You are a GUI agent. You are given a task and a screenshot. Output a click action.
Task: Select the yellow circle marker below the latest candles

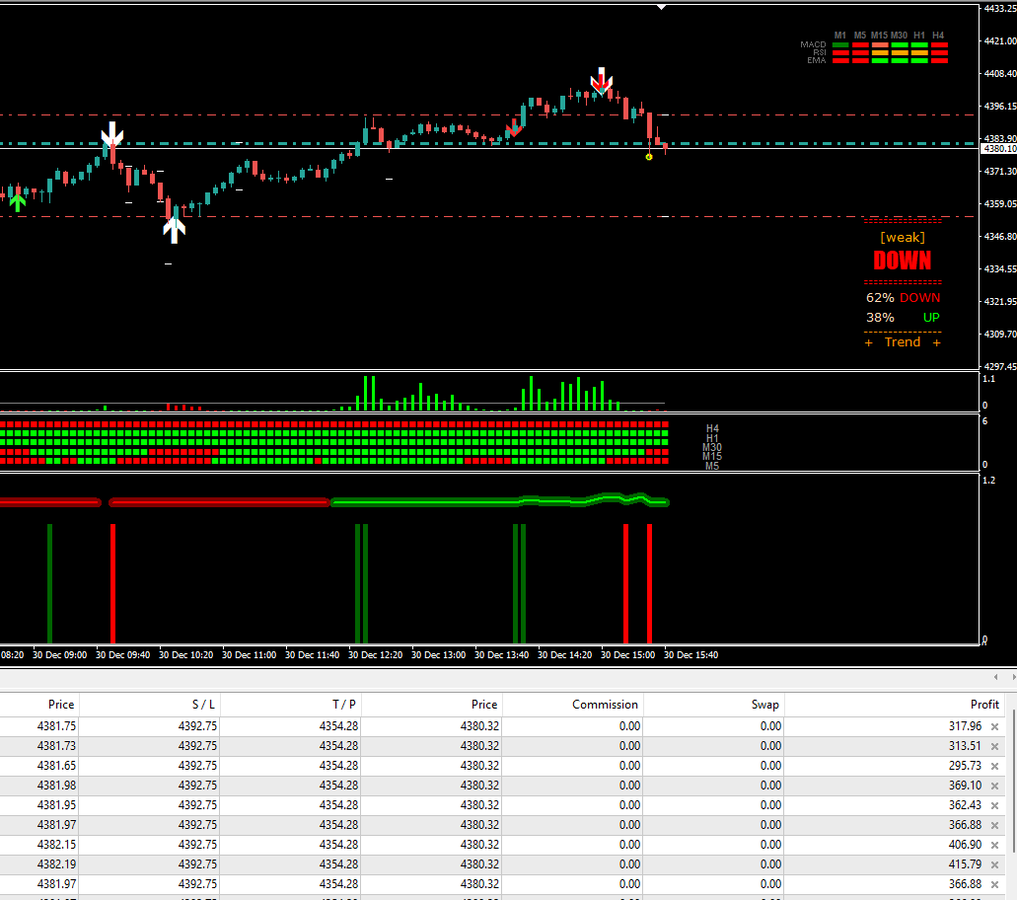649,157
